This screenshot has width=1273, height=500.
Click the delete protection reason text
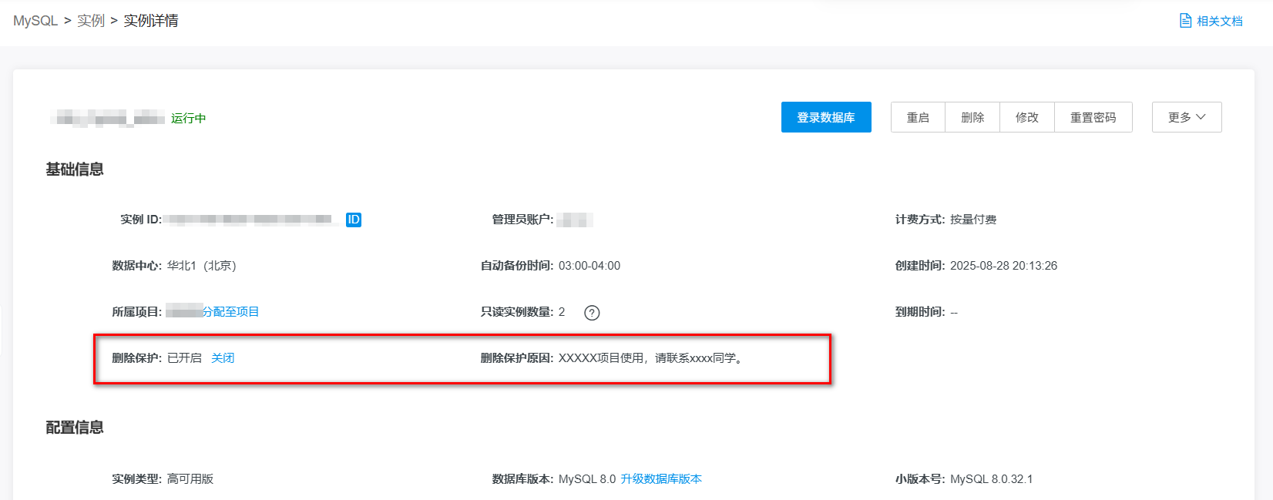click(651, 358)
